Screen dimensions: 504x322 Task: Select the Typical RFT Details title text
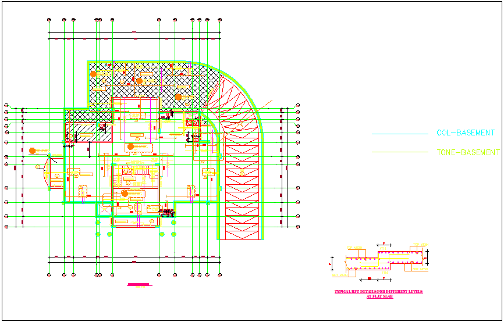coord(379,294)
